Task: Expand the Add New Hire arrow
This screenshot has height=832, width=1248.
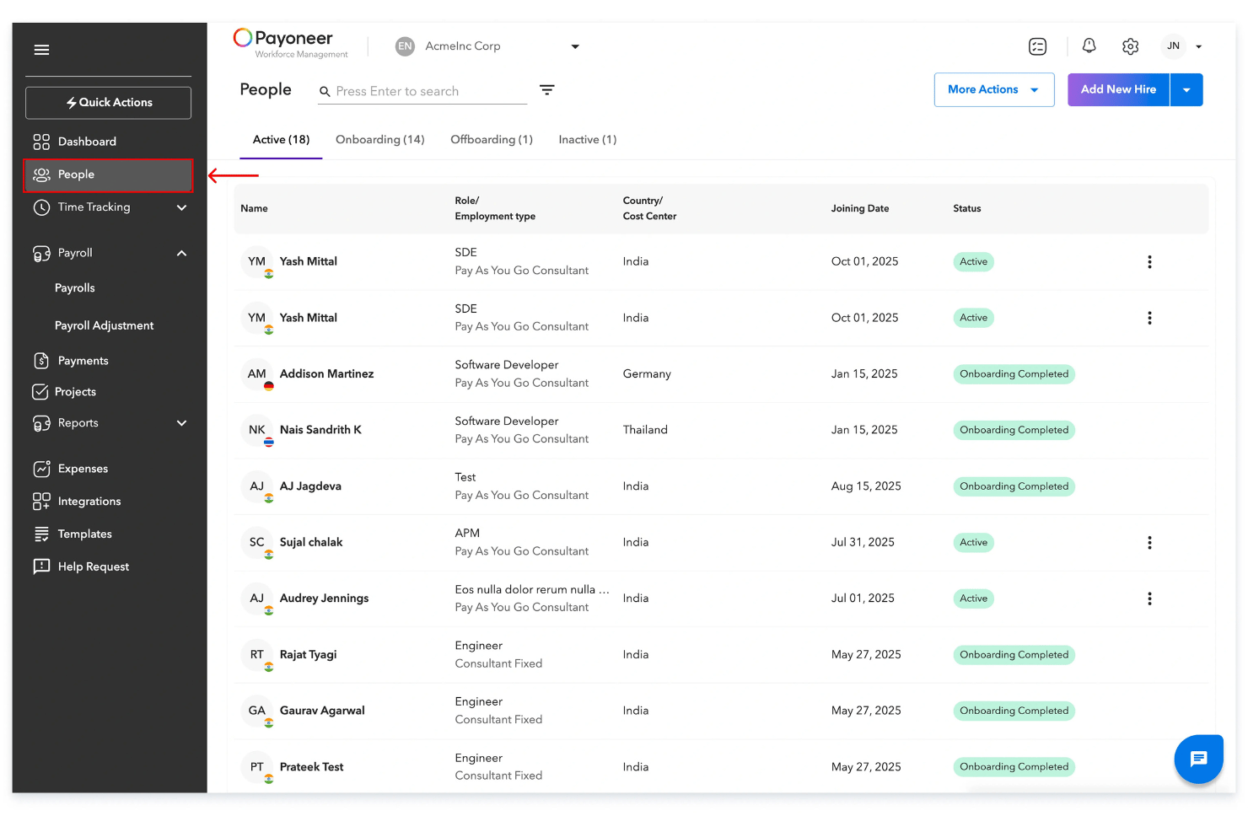Action: pyautogui.click(x=1186, y=90)
